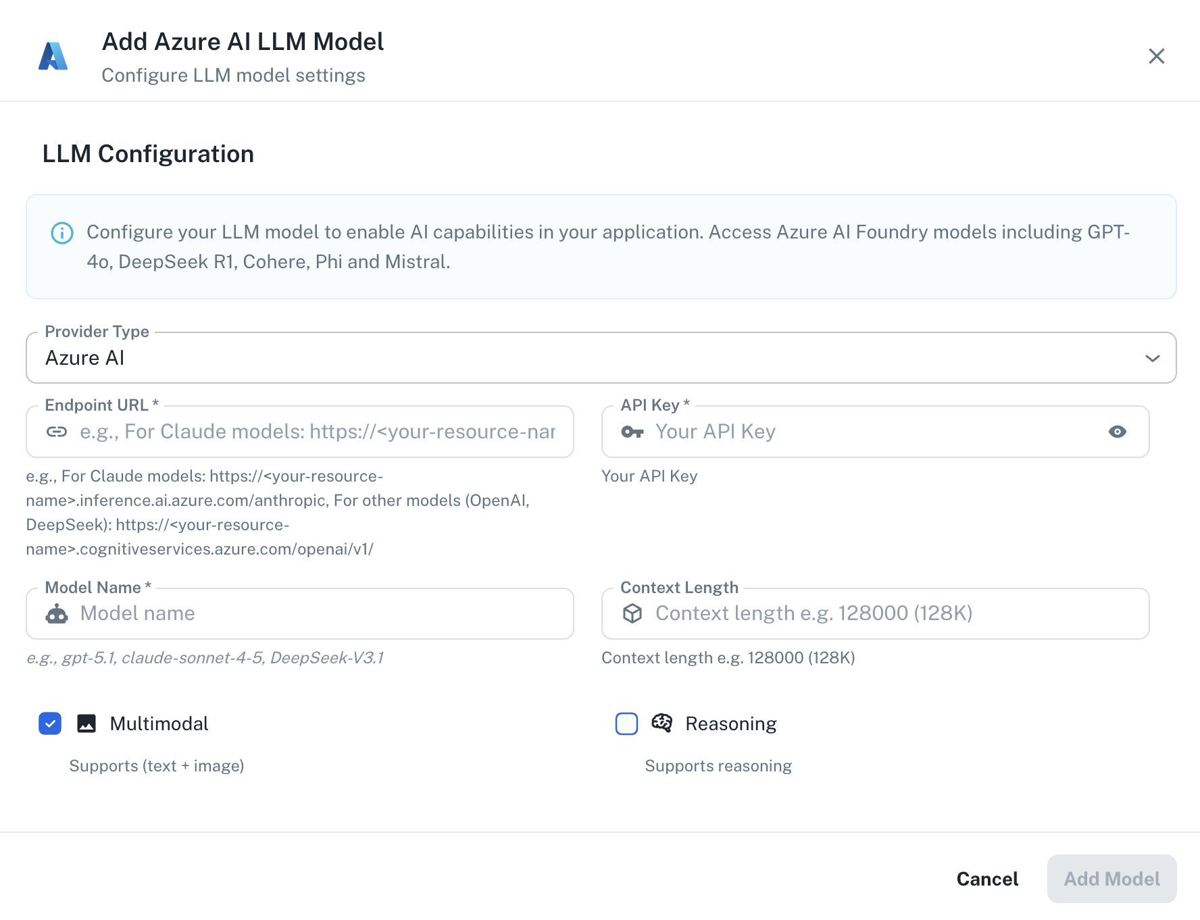Viewport: 1200px width, 920px height.
Task: Disable the Multimodal checkbox
Action: 49,723
